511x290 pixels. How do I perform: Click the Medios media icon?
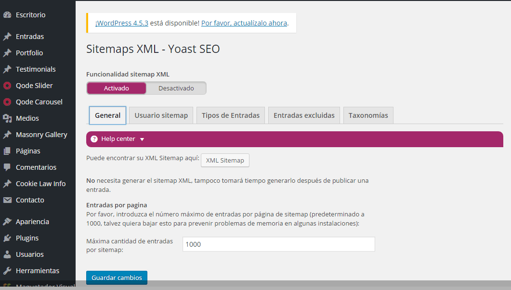tap(7, 118)
